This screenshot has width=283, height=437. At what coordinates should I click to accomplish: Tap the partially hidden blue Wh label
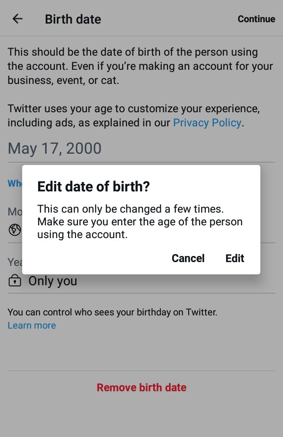15,183
